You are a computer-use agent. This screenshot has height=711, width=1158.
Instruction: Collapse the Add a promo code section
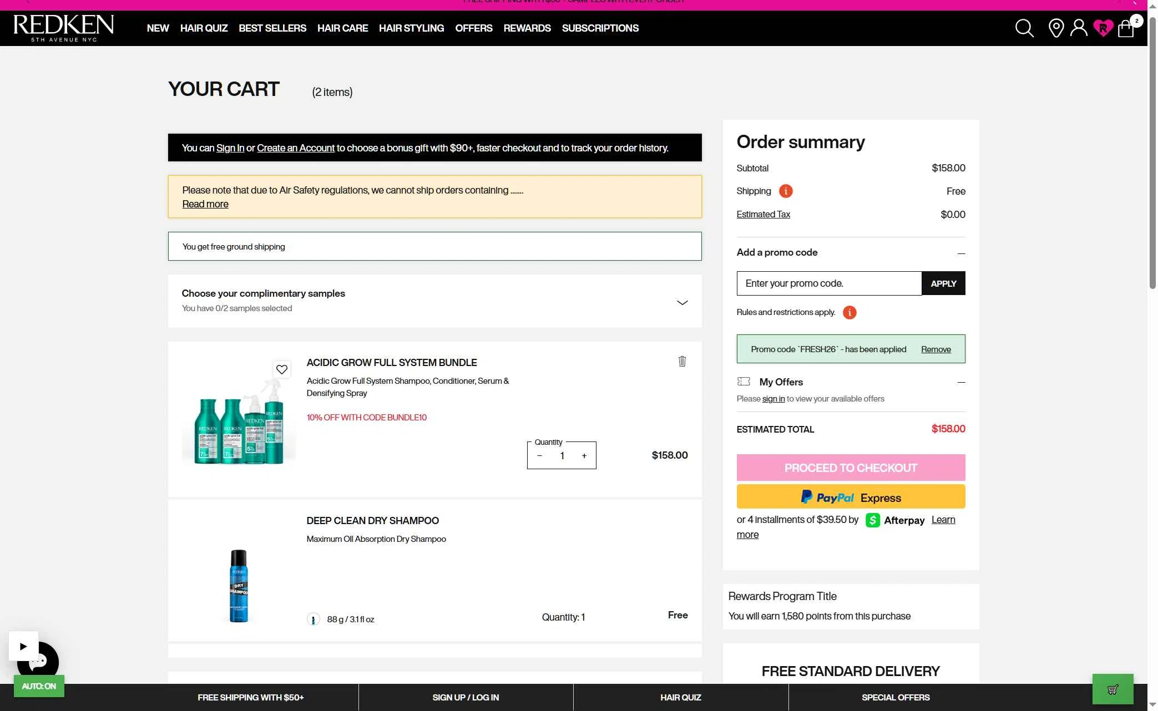coord(960,253)
